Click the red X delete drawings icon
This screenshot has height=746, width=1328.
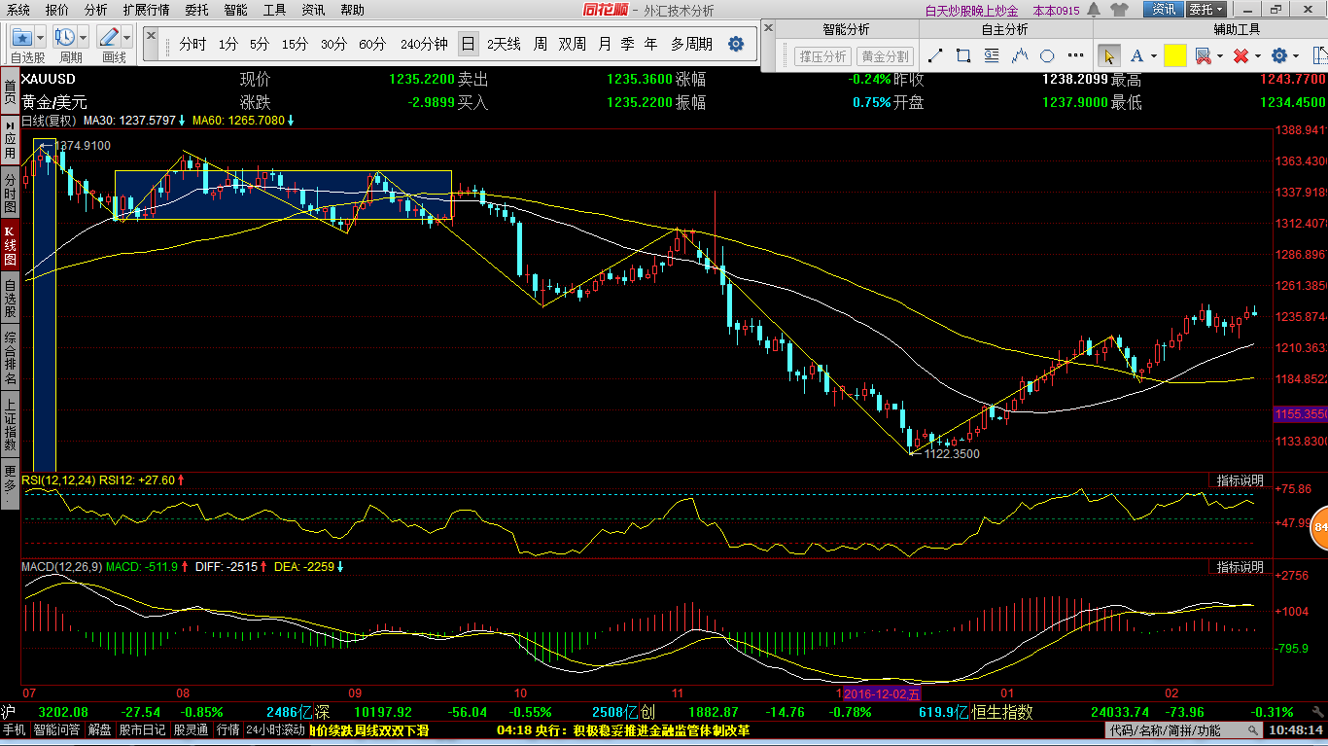pyautogui.click(x=1241, y=55)
